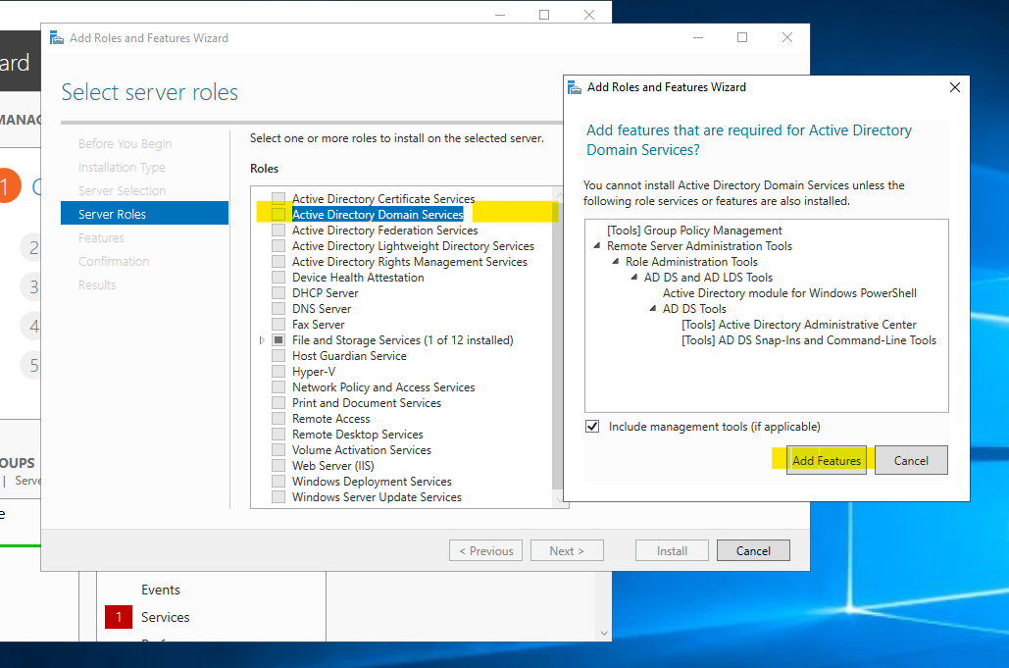Tick Host Guardian Service checkbox
The width and height of the screenshot is (1009, 668).
(278, 355)
